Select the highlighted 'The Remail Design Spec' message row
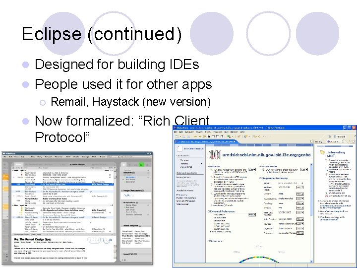Image resolution: width=357 pixels, height=268 pixels. tap(62, 184)
